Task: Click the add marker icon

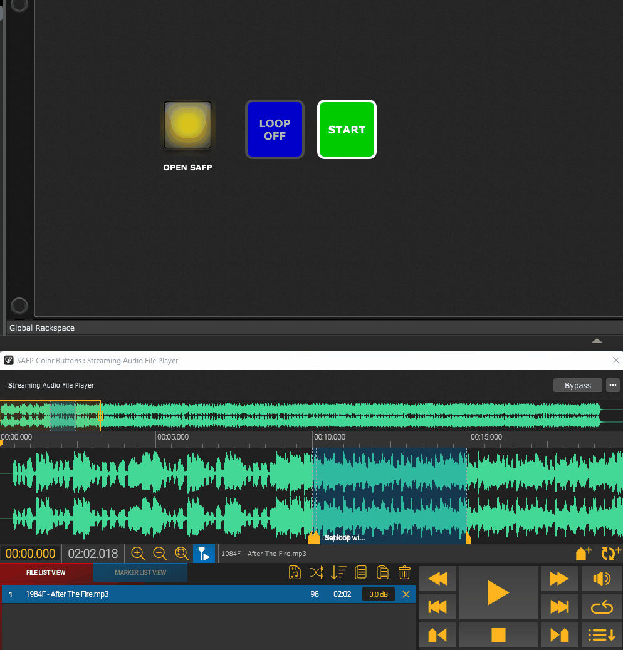Action: [x=583, y=554]
